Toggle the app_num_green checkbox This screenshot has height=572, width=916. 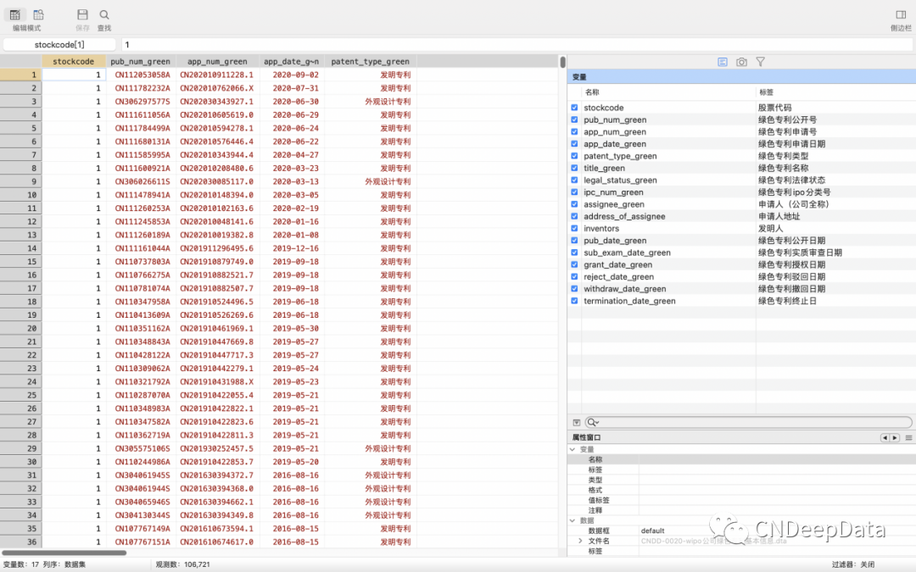[x=574, y=132]
